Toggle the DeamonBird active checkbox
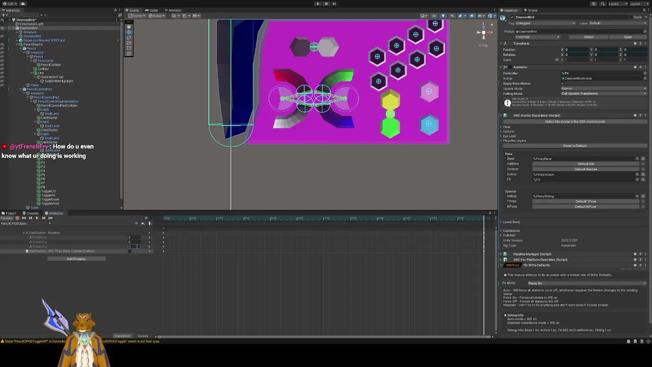The height and width of the screenshot is (367, 652). click(511, 17)
